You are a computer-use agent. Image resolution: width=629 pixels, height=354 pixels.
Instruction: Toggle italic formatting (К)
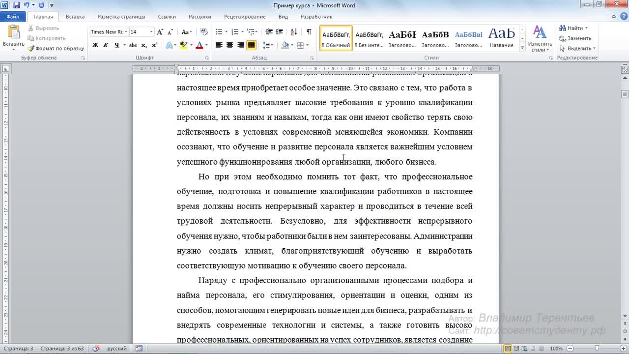pos(106,45)
